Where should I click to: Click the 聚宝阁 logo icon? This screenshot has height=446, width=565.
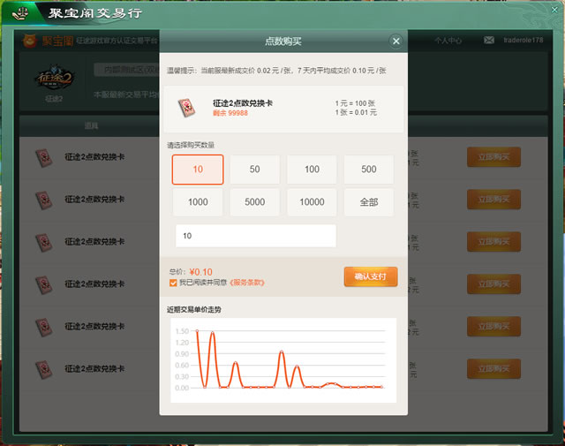[x=29, y=41]
